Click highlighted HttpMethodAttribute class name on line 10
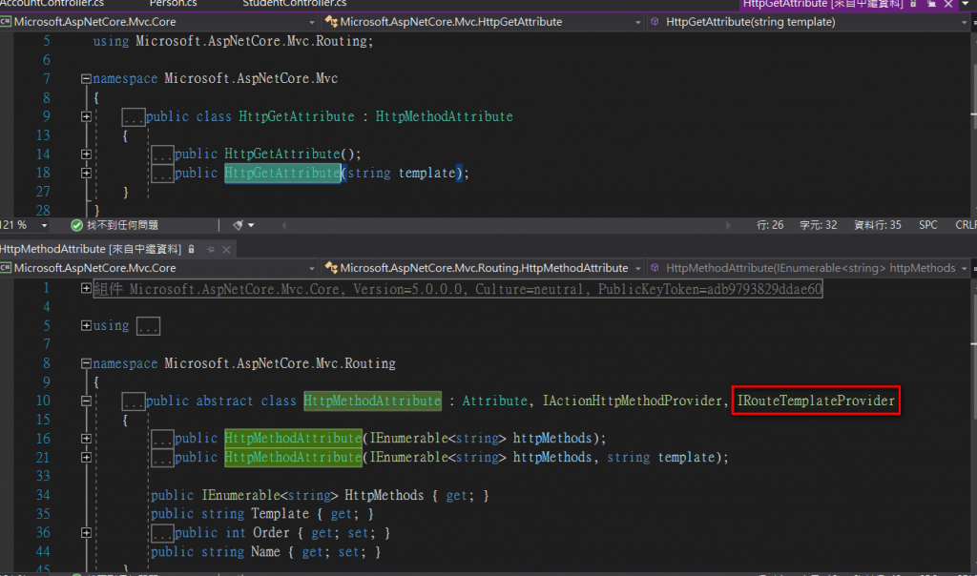The image size is (977, 576). click(x=373, y=401)
